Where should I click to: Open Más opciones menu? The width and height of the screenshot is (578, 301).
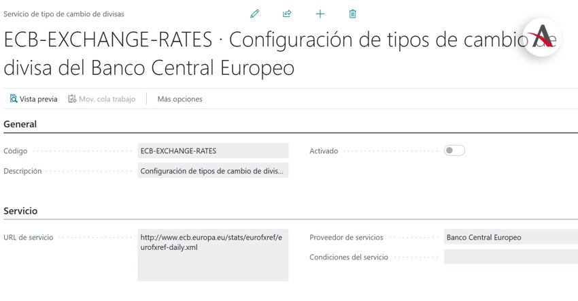click(180, 99)
